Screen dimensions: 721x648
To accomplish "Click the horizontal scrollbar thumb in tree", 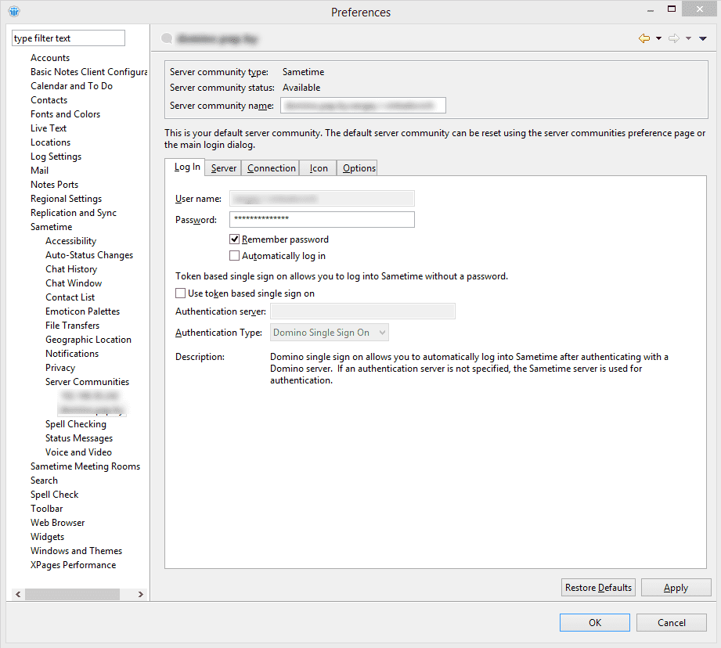I will pyautogui.click(x=72, y=594).
